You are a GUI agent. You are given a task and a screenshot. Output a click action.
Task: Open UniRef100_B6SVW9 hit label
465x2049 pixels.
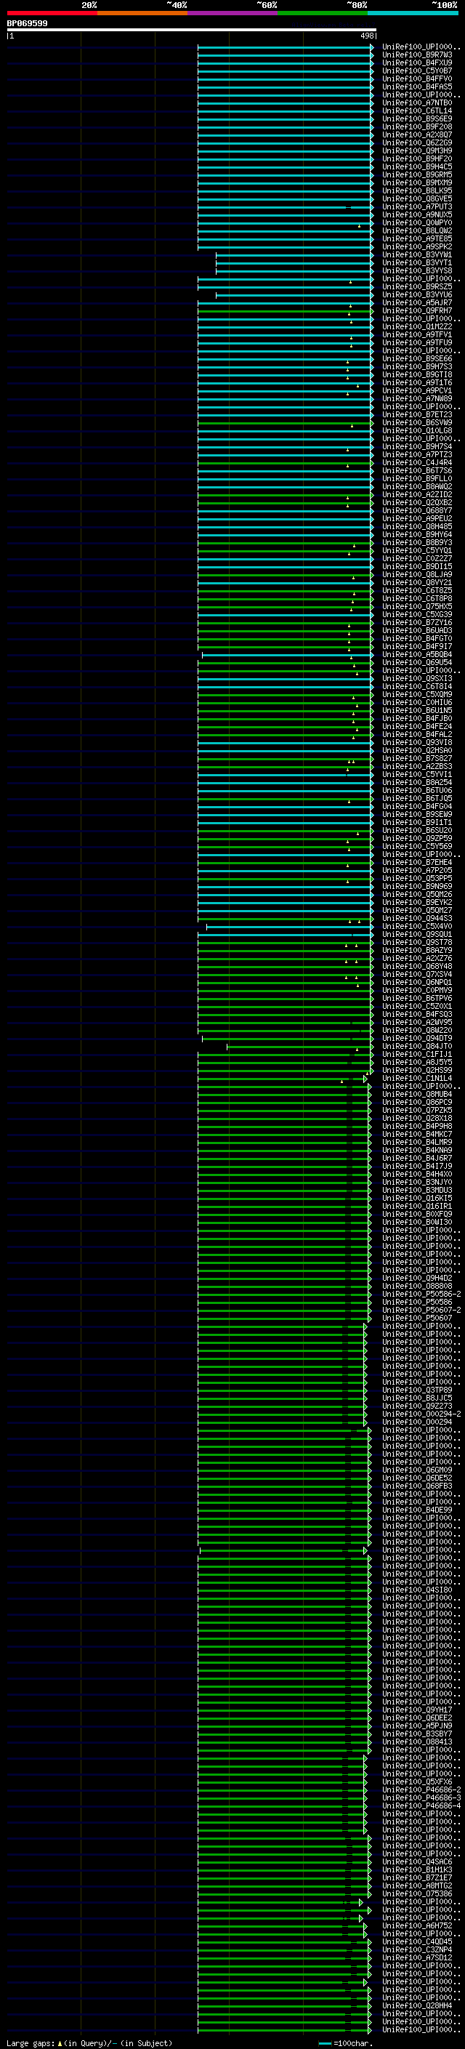pos(417,422)
